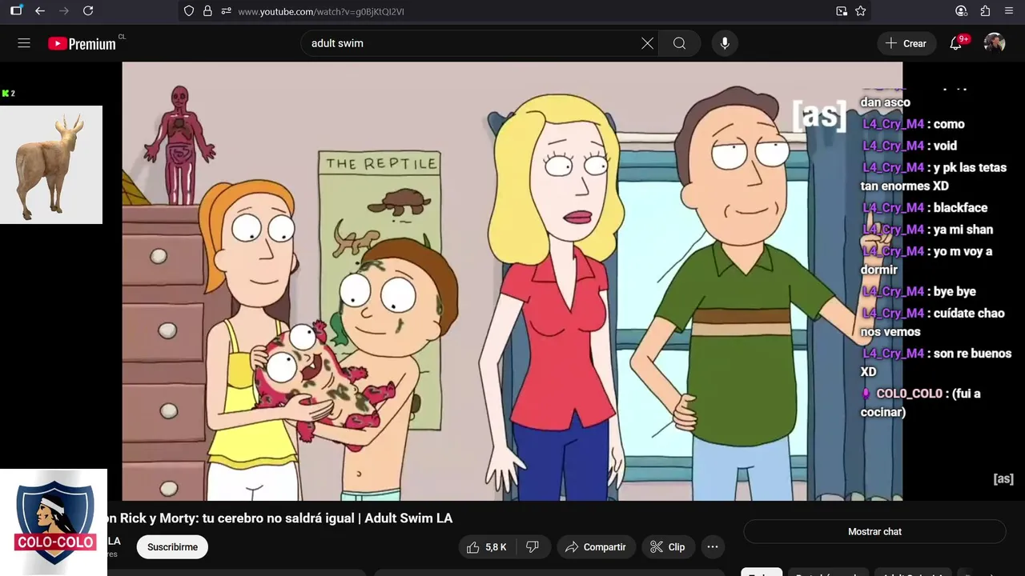Open the notifications bell
This screenshot has height=576, width=1025.
tap(956, 43)
